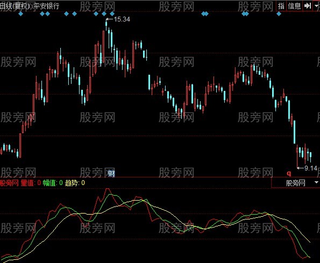Click the 15.34 high price label
The image size is (320, 263).
122,19
